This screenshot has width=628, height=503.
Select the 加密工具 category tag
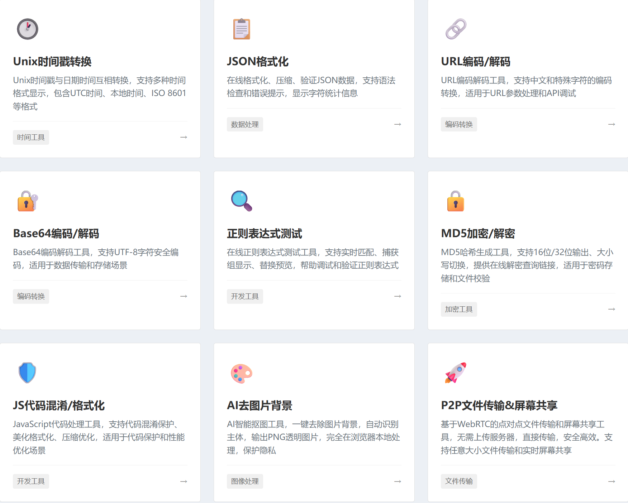(x=459, y=310)
